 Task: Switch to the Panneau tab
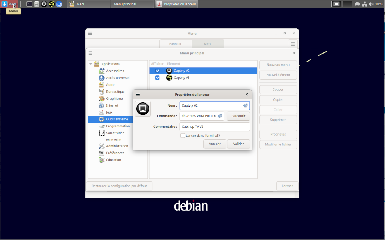(x=176, y=44)
